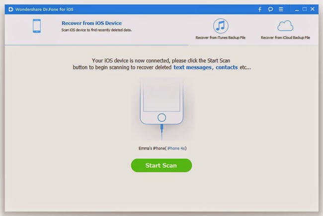323x216 pixels.
Task: Select the phone icon for iOS Device recovery
Action: [37, 26]
